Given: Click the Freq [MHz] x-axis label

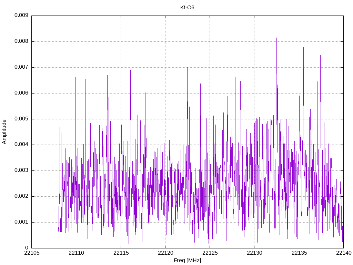Looking at the screenshot, I should point(187,261).
